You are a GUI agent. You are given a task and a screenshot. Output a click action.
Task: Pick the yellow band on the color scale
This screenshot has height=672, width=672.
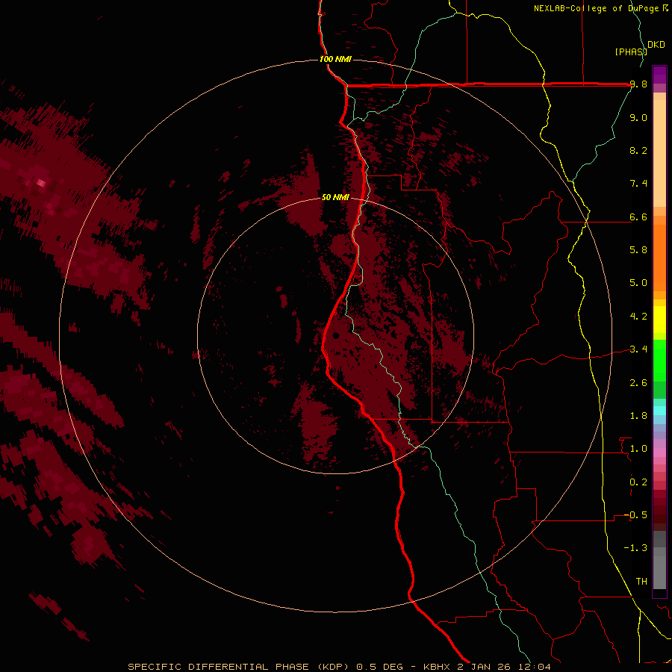[659, 320]
